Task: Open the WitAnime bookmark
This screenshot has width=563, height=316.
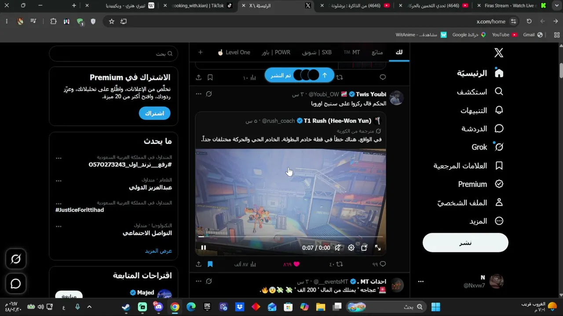Action: click(x=421, y=35)
